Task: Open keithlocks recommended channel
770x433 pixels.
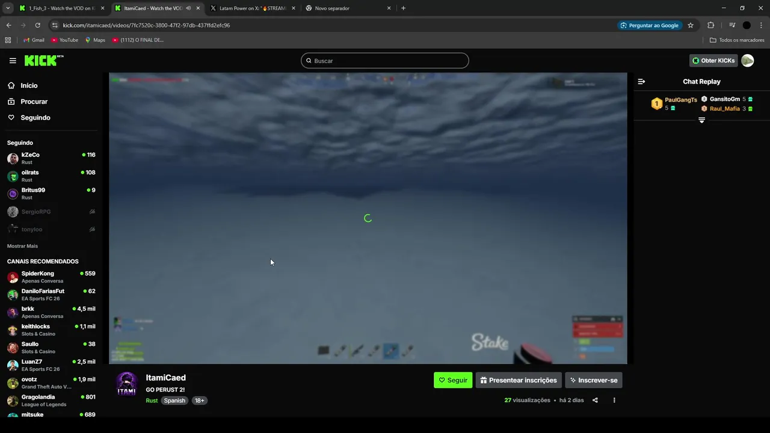Action: pos(51,330)
